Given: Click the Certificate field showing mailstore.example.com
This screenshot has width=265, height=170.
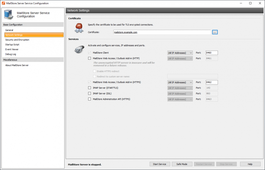Looking at the screenshot, I should [x=162, y=32].
